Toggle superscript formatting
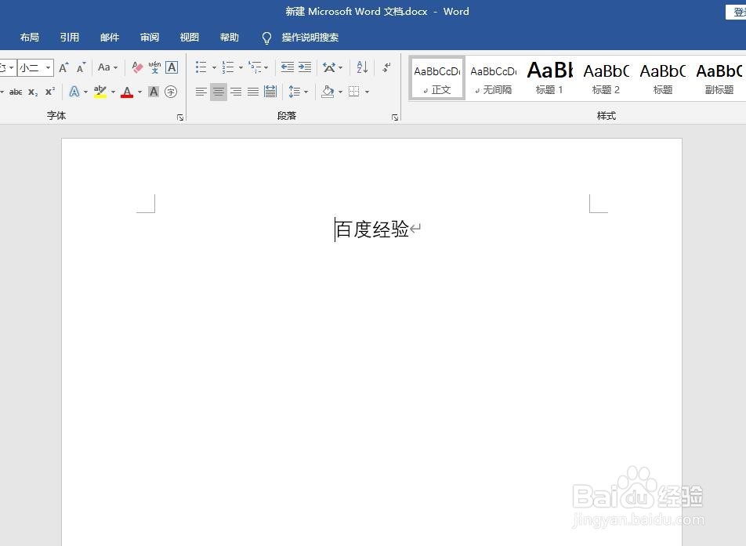Image resolution: width=746 pixels, height=546 pixels. [50, 92]
